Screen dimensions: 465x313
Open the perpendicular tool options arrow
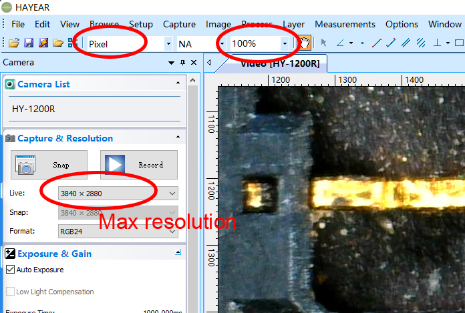(x=448, y=43)
